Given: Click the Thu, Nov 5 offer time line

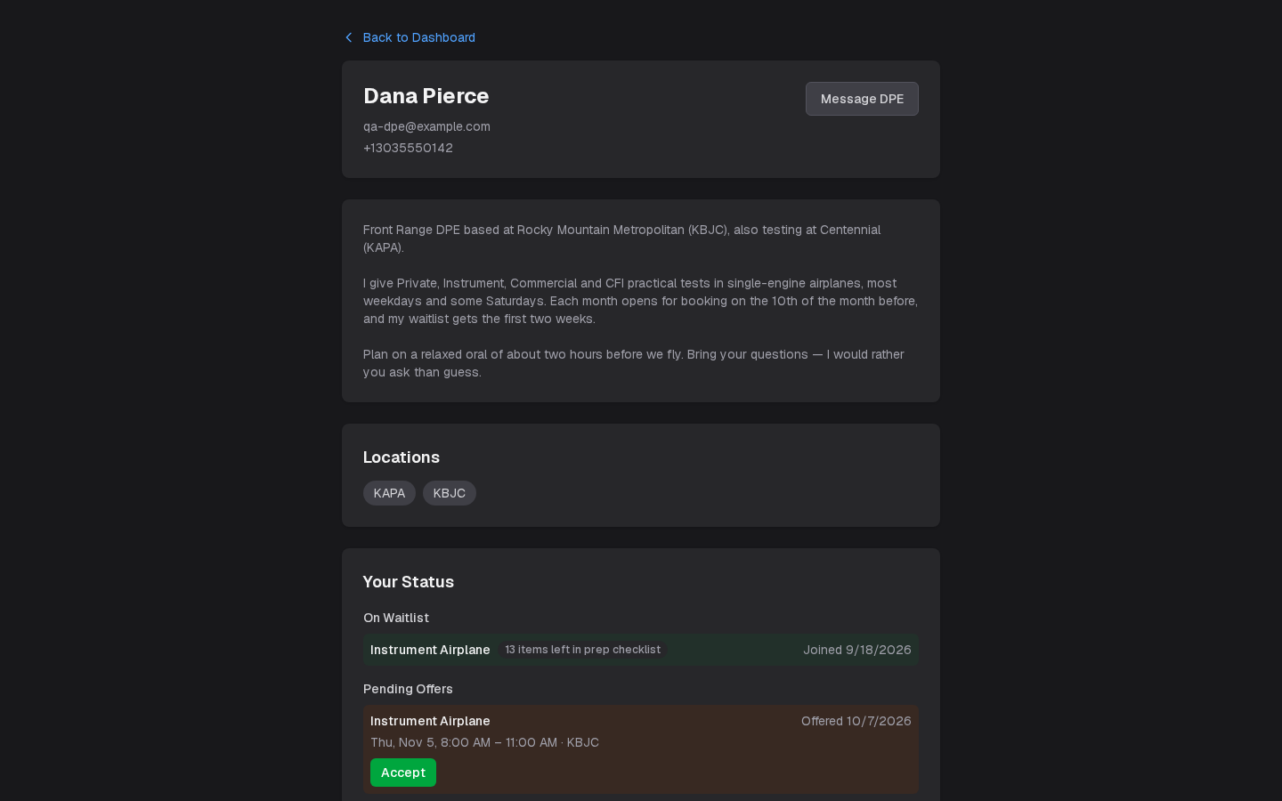Looking at the screenshot, I should pyautogui.click(x=484, y=742).
